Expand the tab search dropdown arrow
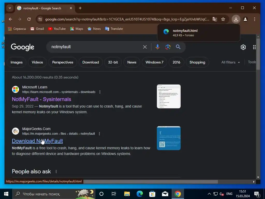 tap(10, 8)
